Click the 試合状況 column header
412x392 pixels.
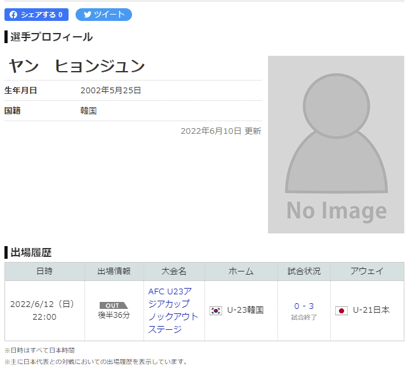click(x=303, y=271)
